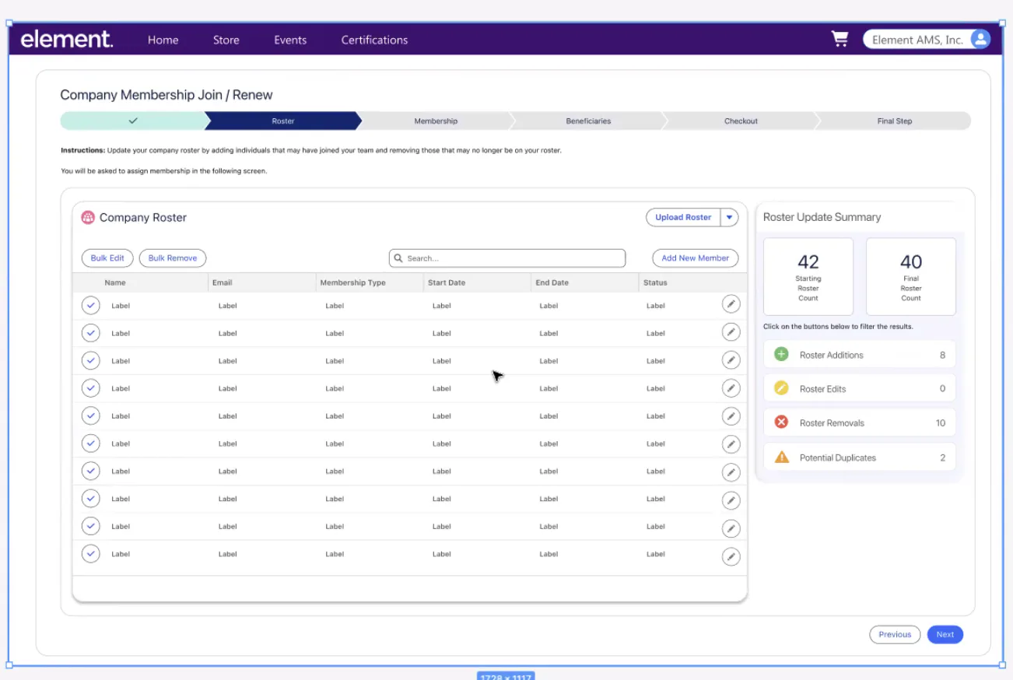Proceed with the Next button
The height and width of the screenshot is (680, 1013).
[x=945, y=634]
